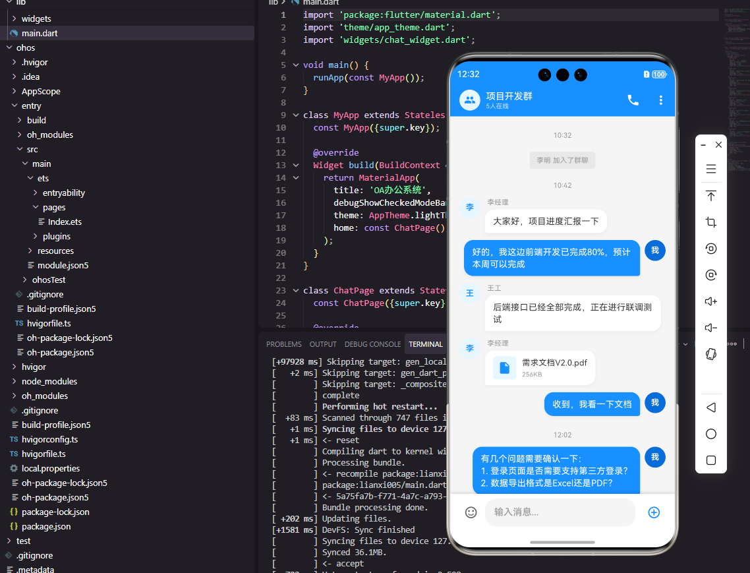This screenshot has width=750, height=573.
Task: Open hvigorfile.ts under entry
Action: coord(49,323)
